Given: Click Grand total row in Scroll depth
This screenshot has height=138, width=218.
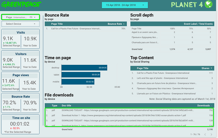Looking at the screenshot, I should (172, 49).
